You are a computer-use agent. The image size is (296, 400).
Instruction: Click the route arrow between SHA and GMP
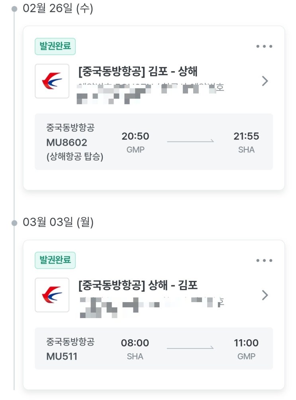(190, 348)
